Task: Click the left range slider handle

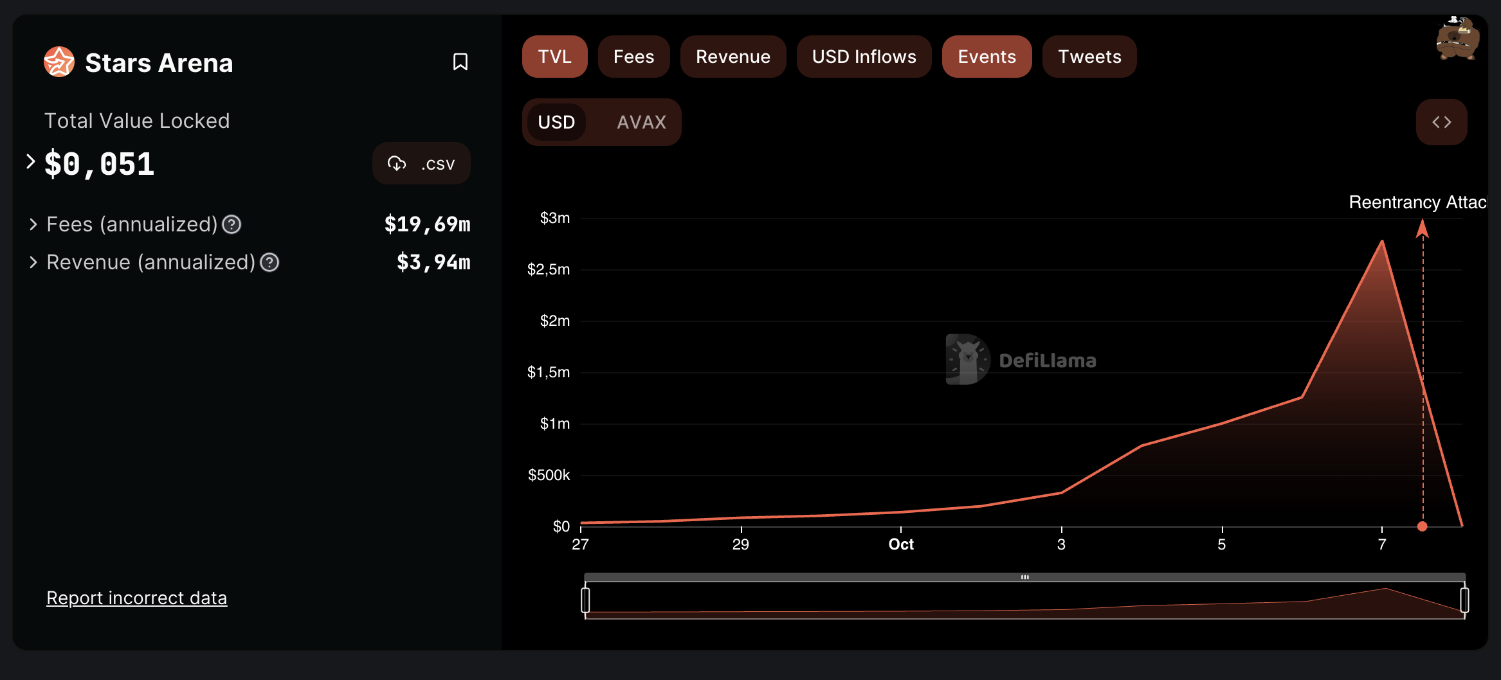Action: coord(585,600)
